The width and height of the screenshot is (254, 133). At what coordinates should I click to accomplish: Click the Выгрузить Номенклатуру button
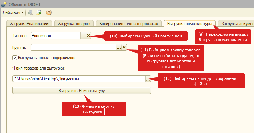point(82,91)
